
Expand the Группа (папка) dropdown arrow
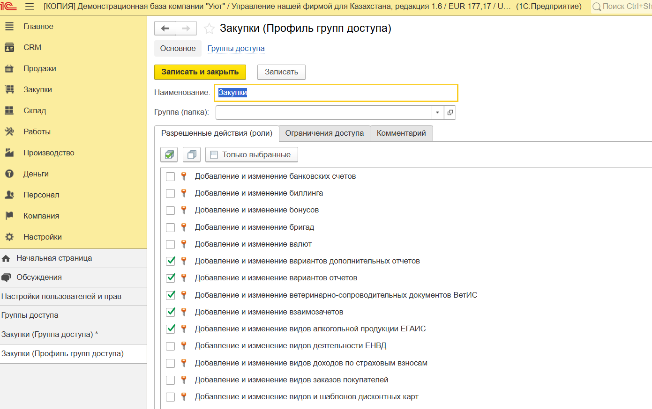point(437,112)
